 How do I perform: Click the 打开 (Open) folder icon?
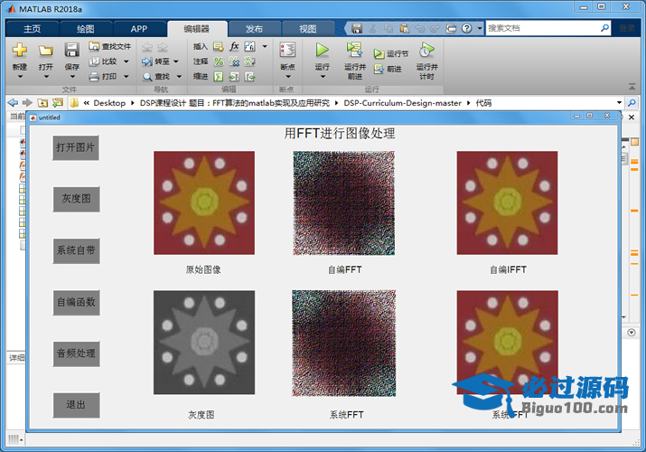46,51
